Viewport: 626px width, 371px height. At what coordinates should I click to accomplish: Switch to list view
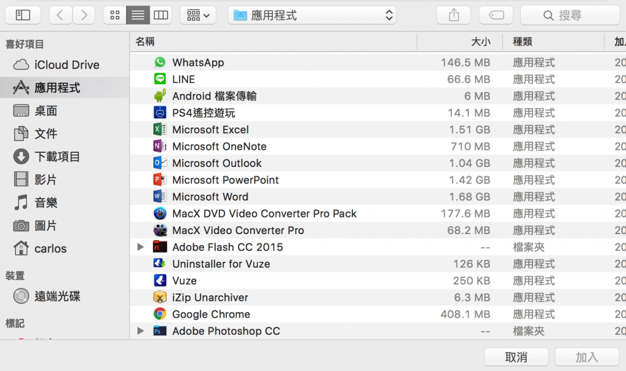(138, 15)
